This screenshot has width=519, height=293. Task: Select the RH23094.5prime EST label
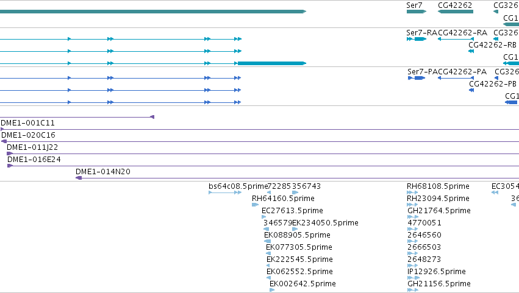pos(438,199)
